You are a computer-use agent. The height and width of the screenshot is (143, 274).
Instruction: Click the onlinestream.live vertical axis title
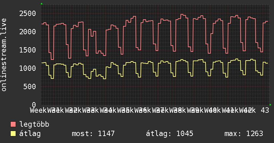click(x=4, y=55)
